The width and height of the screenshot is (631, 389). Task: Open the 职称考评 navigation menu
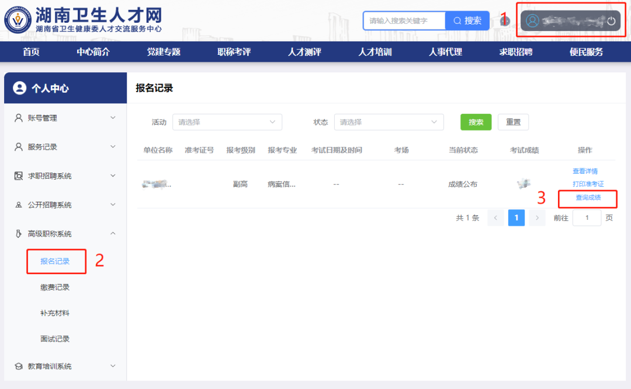[x=234, y=52]
